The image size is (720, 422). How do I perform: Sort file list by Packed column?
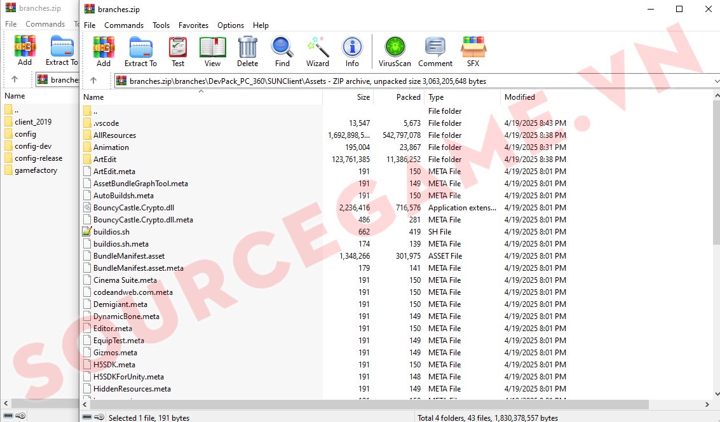click(x=398, y=97)
